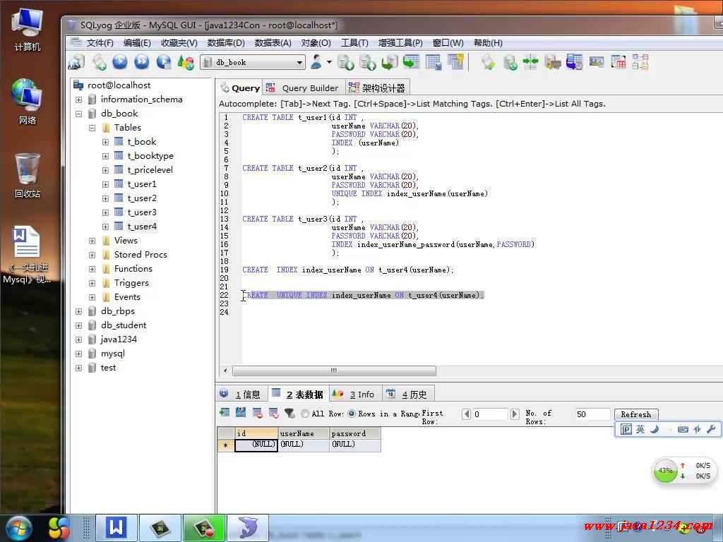This screenshot has height=542, width=723.
Task: Click the table with yellow funnel icon
Action: [455, 62]
